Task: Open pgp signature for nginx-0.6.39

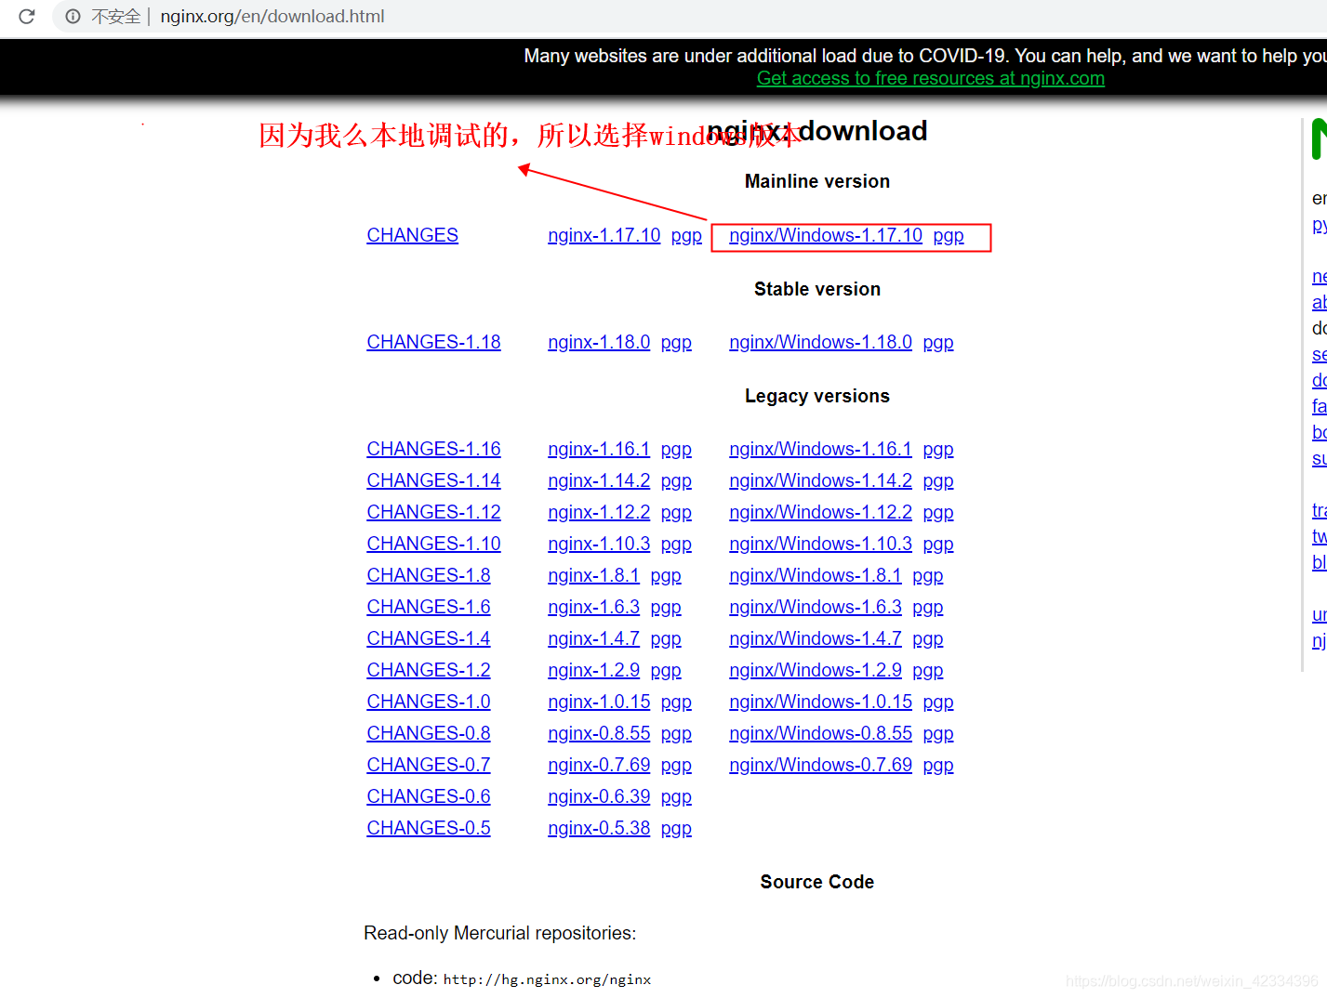Action: point(676,797)
